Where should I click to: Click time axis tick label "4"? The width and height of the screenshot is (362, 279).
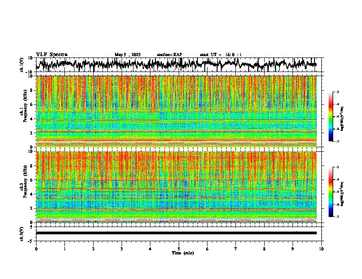tap(150, 249)
